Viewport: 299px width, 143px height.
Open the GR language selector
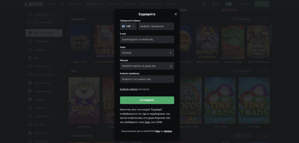point(216,4)
